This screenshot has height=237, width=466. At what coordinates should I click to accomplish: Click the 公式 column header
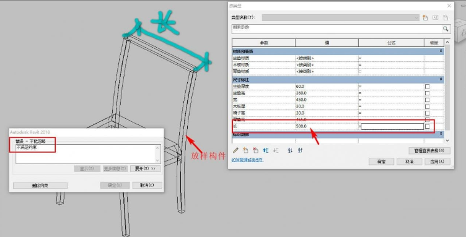tap(391, 43)
